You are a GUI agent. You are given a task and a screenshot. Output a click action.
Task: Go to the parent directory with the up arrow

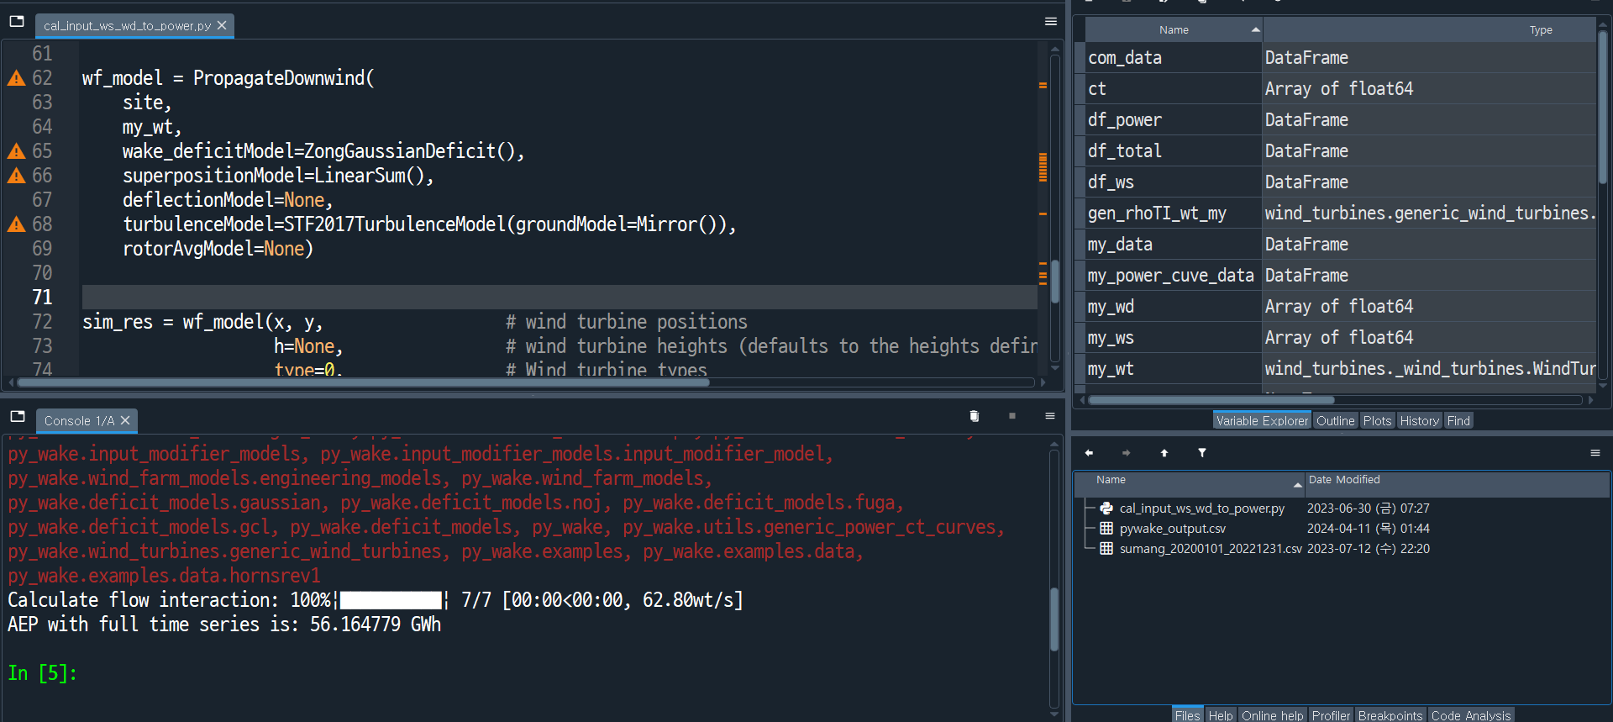(1164, 453)
